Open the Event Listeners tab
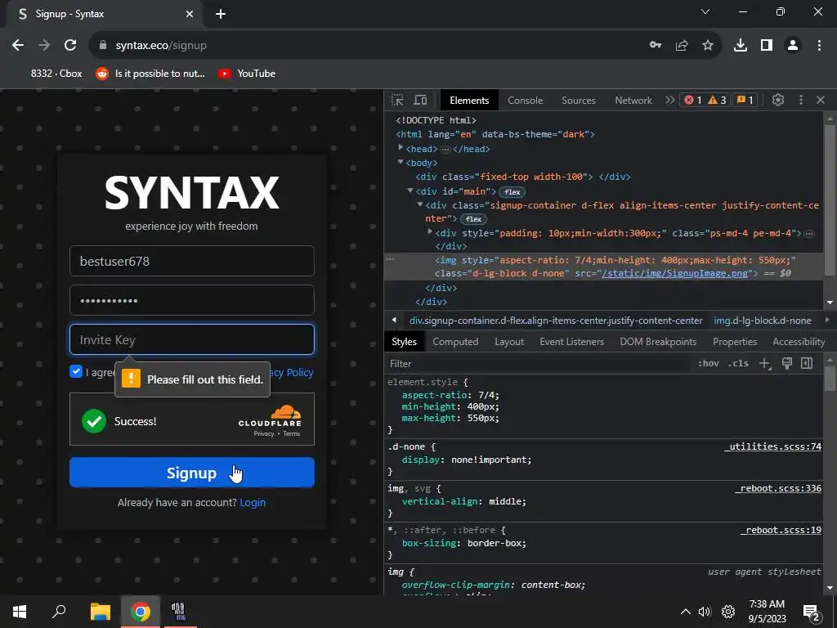Image resolution: width=837 pixels, height=628 pixels. click(571, 342)
